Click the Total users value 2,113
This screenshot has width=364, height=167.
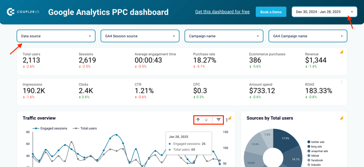click(31, 60)
